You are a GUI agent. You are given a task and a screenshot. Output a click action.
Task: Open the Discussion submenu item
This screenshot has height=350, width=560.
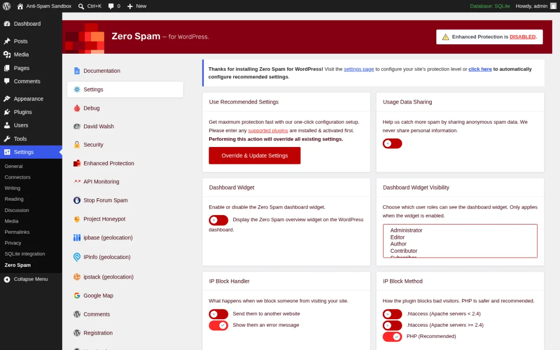(x=17, y=210)
